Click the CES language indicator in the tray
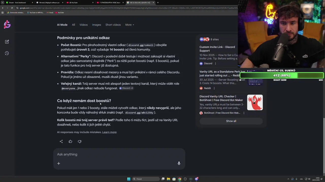 pyautogui.click(x=301, y=179)
